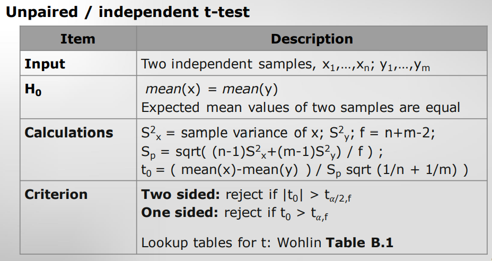Click the slide title "Unpaired / independent t-test"
Viewport: 492px width, 261px height.
click(127, 12)
